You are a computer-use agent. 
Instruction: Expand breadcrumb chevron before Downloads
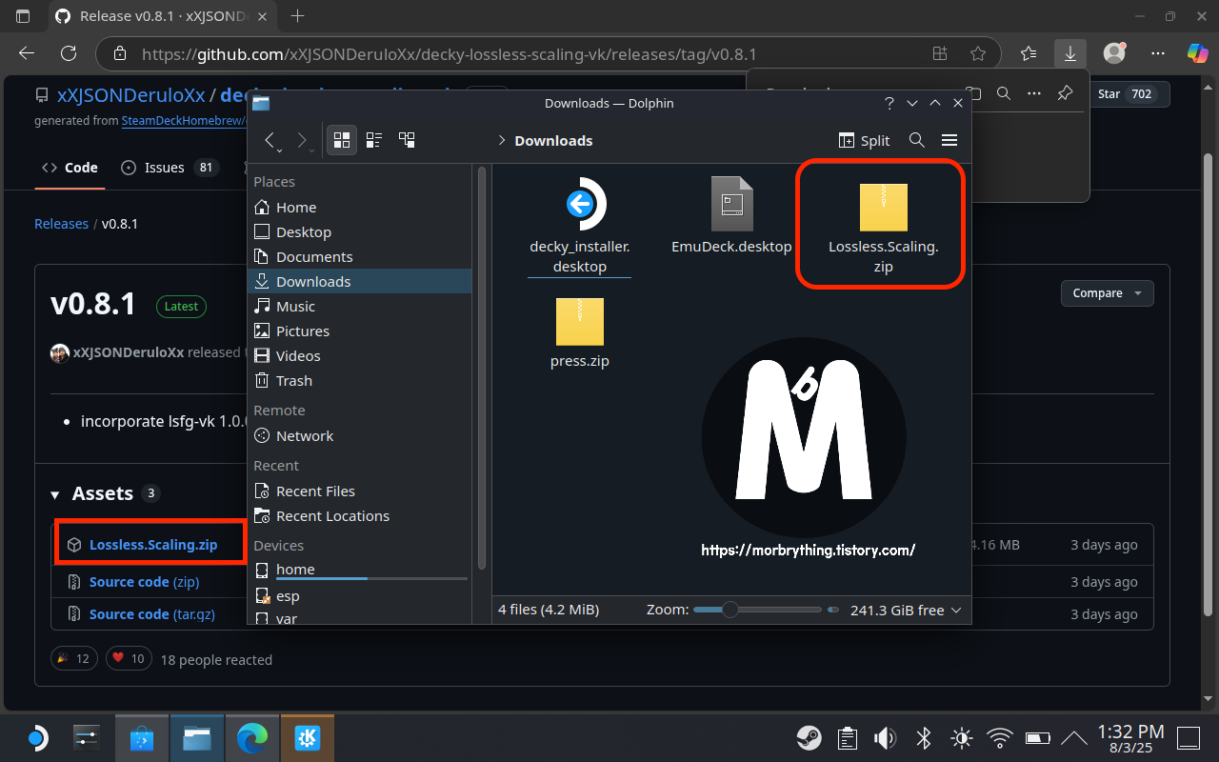[501, 140]
